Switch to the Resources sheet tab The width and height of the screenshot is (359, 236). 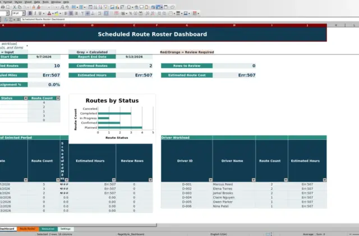coord(48,229)
